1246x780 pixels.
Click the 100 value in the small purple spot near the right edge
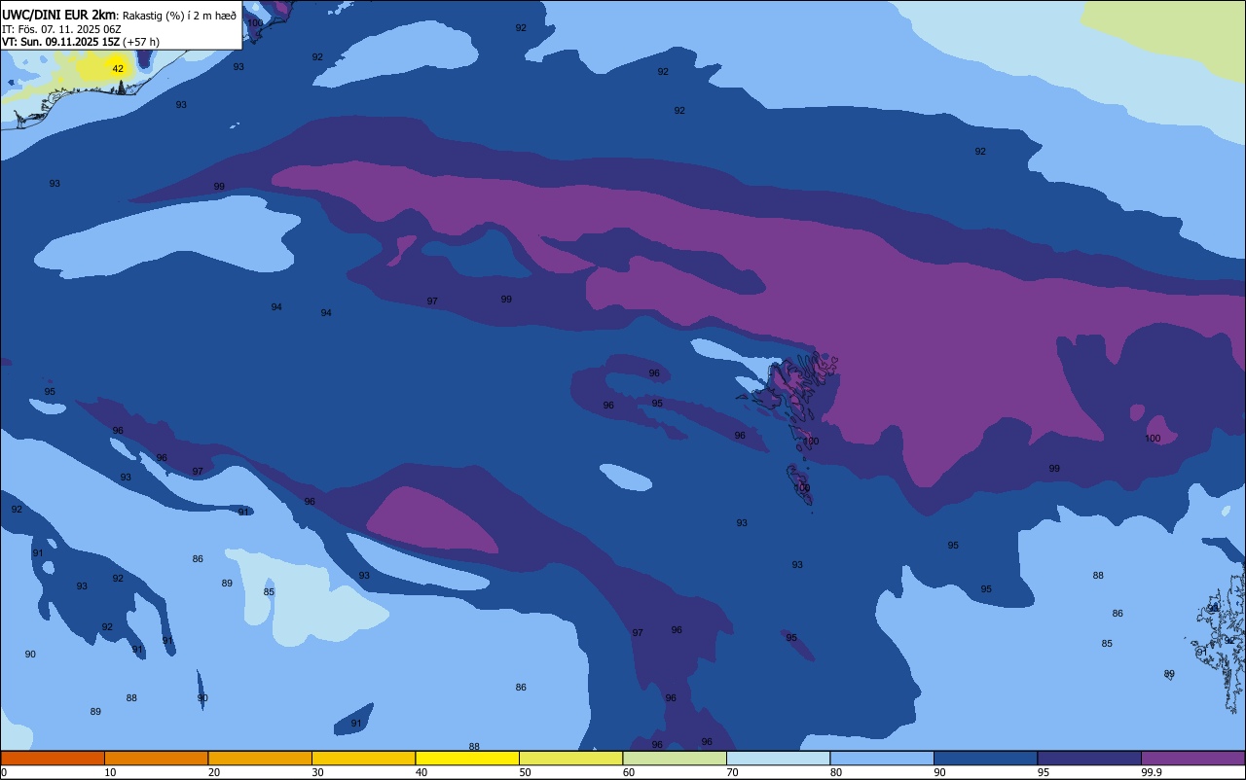point(1153,439)
